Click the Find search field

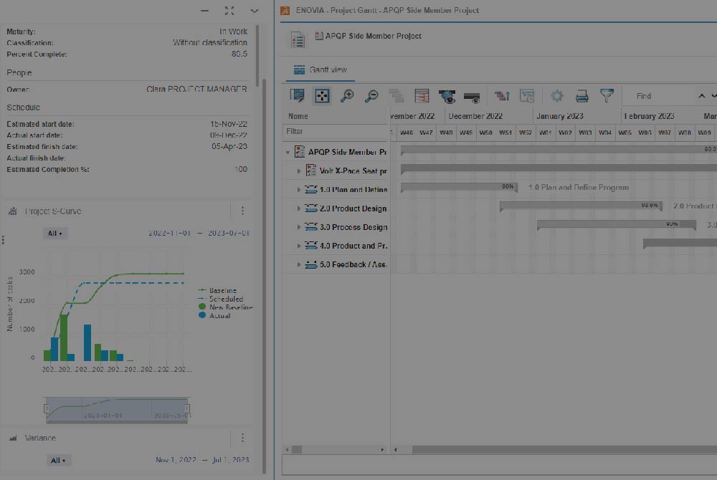pos(660,96)
